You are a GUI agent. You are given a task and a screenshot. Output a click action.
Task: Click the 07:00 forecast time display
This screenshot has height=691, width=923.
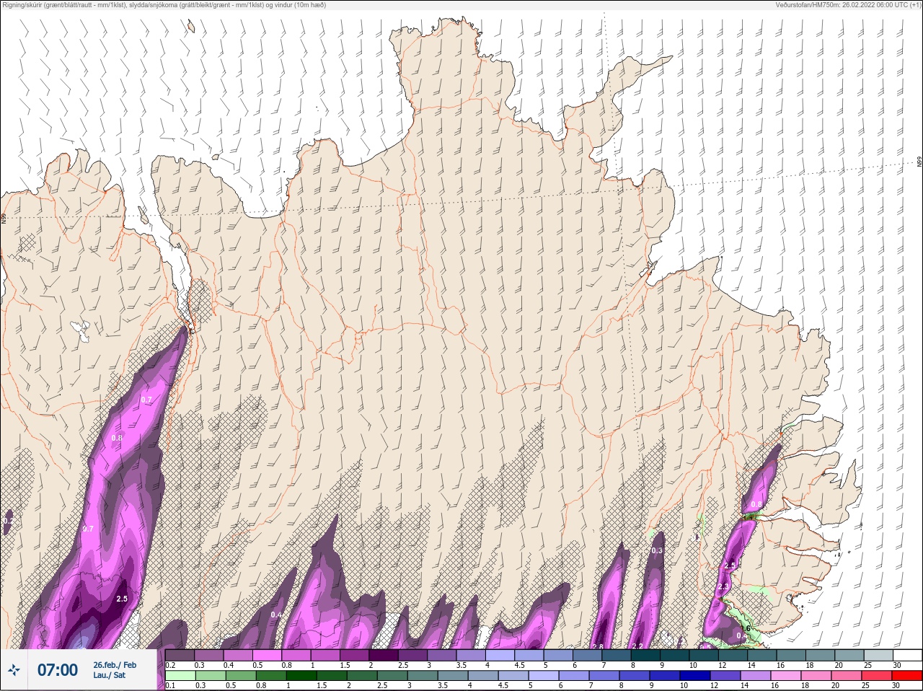click(58, 670)
